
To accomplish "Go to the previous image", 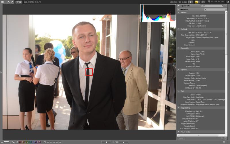I will tap(106, 142).
